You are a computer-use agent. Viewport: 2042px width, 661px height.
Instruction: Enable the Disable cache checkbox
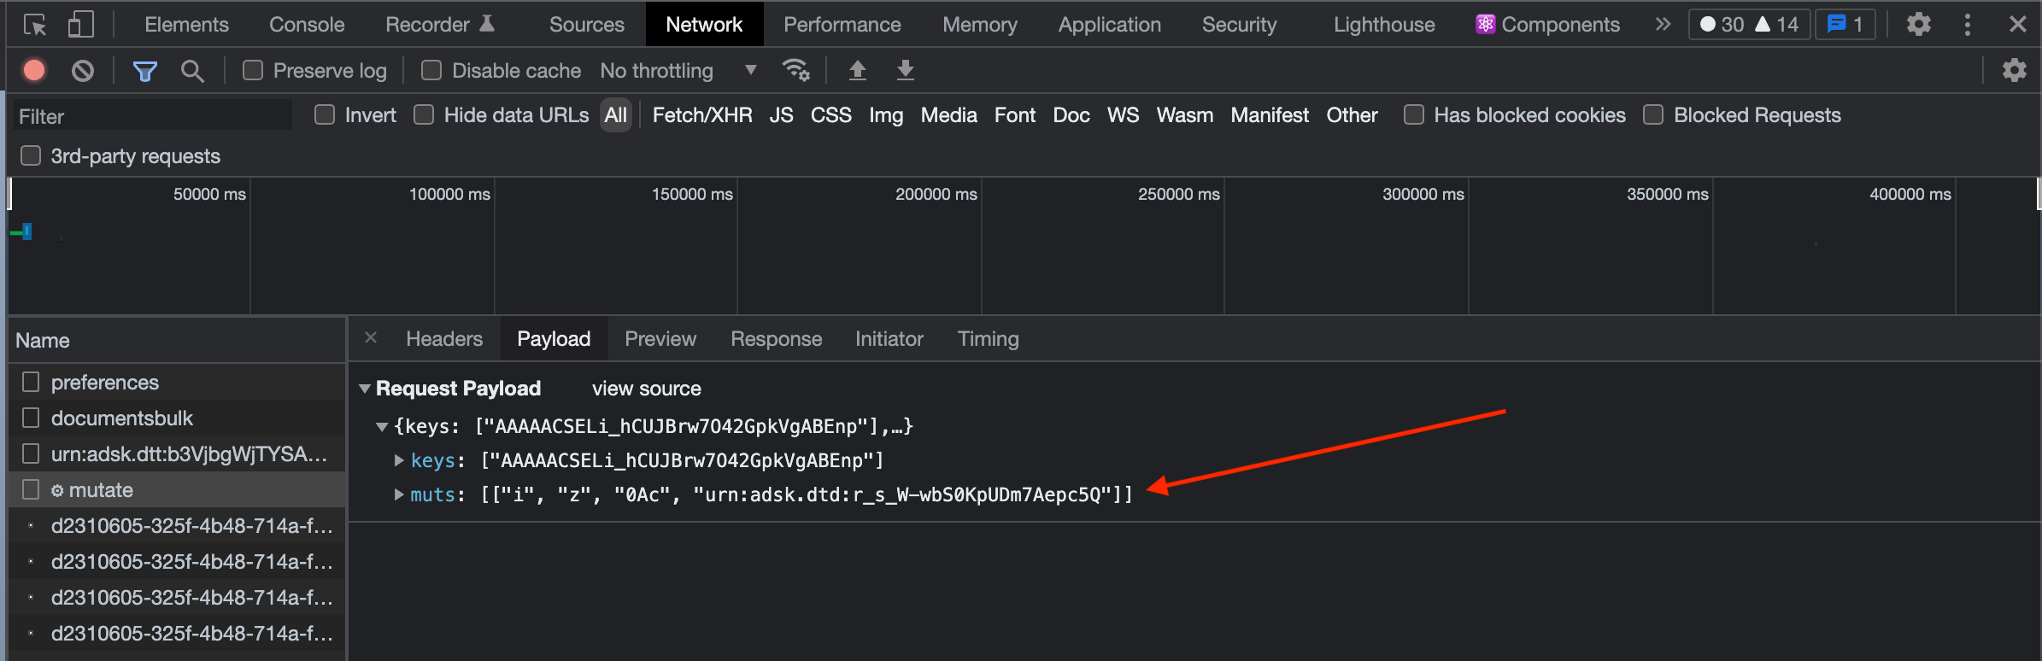pyautogui.click(x=431, y=70)
